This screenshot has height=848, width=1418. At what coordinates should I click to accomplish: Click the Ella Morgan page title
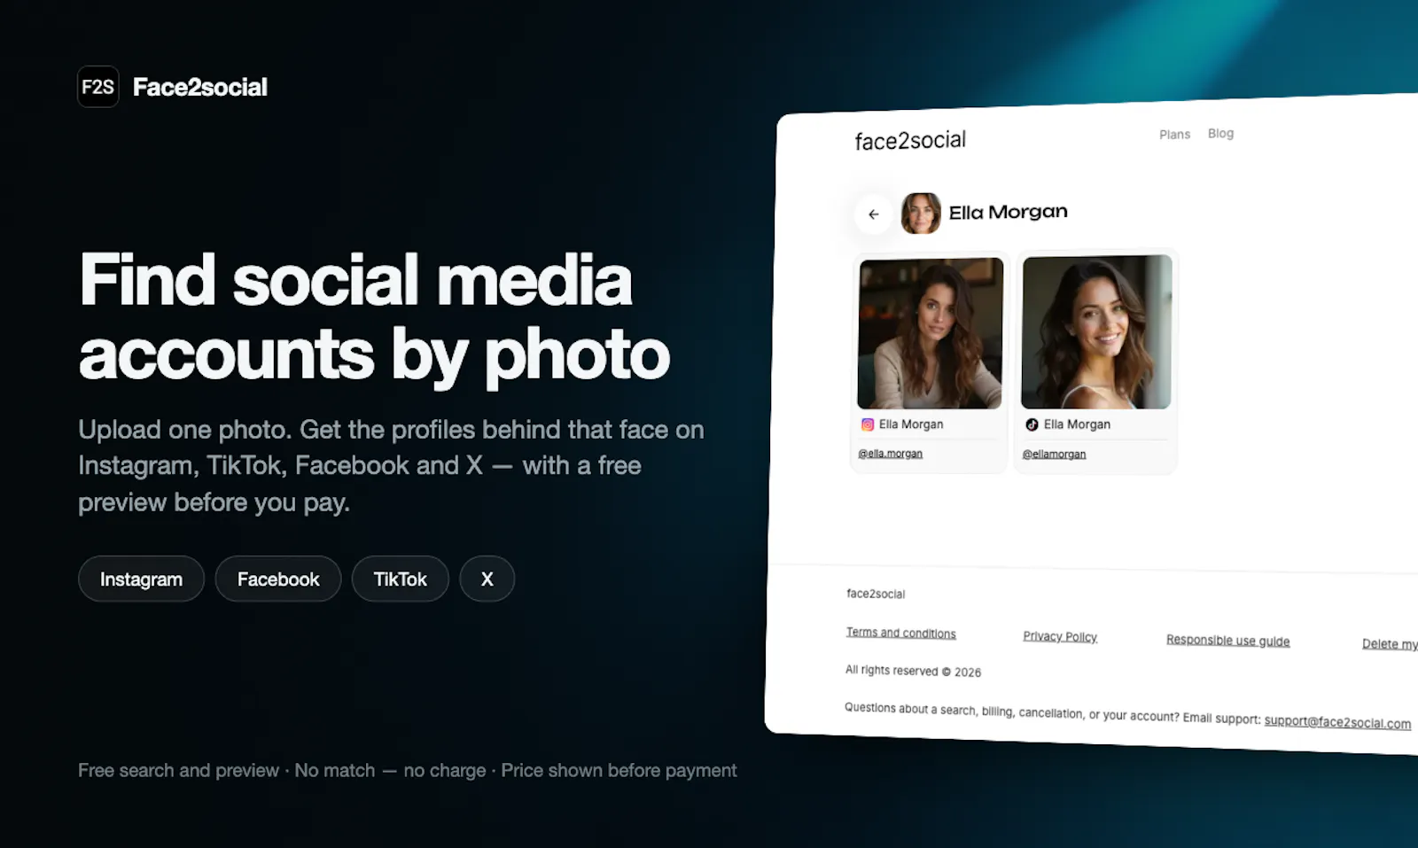tap(1008, 212)
